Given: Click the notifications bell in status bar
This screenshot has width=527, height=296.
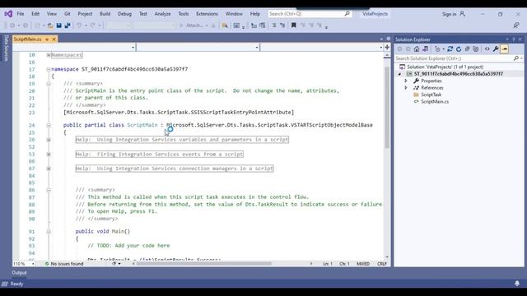Looking at the screenshot, I should coord(517,284).
